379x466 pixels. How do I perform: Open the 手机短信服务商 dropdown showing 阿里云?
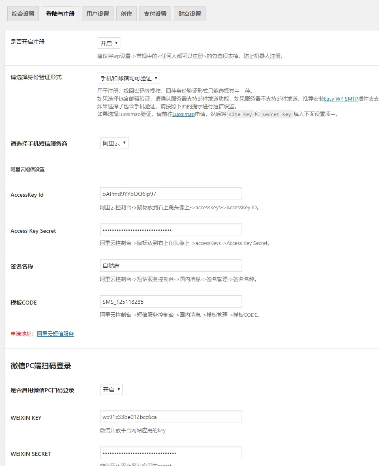[114, 143]
